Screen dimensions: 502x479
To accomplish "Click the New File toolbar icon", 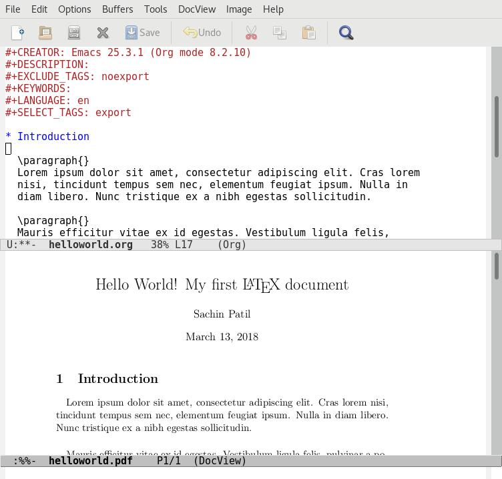I will (x=17, y=33).
